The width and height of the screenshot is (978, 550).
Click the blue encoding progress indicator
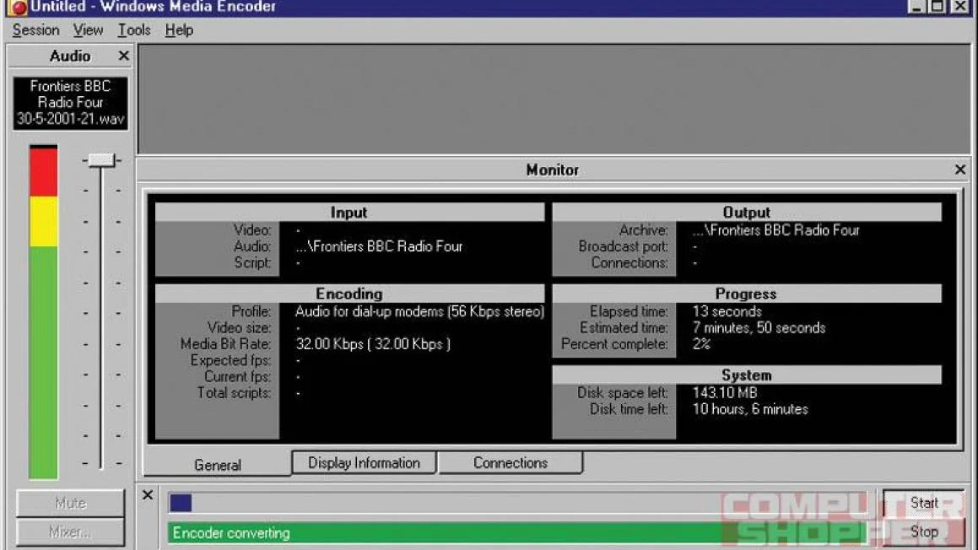pyautogui.click(x=181, y=503)
